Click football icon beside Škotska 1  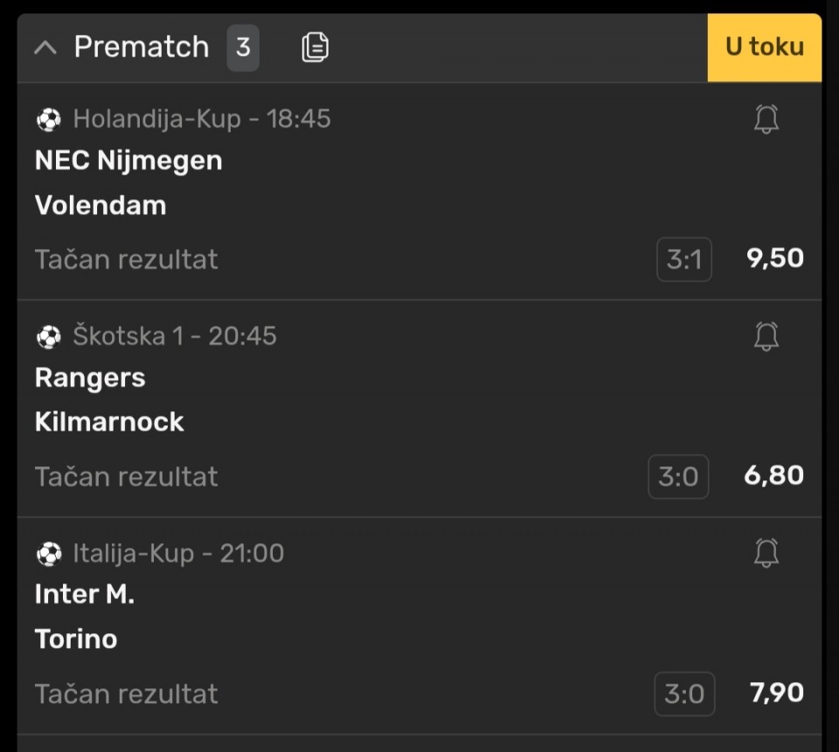coord(49,336)
